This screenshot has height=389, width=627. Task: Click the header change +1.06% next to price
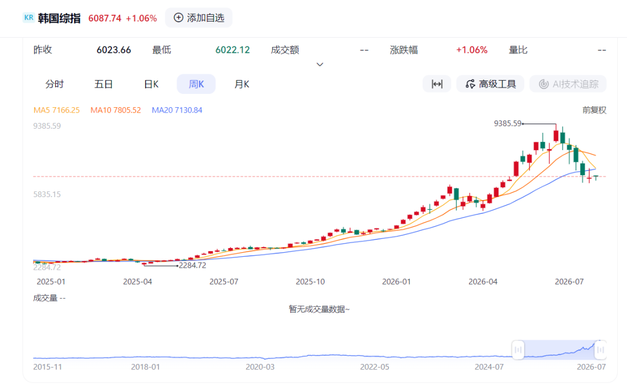click(141, 19)
